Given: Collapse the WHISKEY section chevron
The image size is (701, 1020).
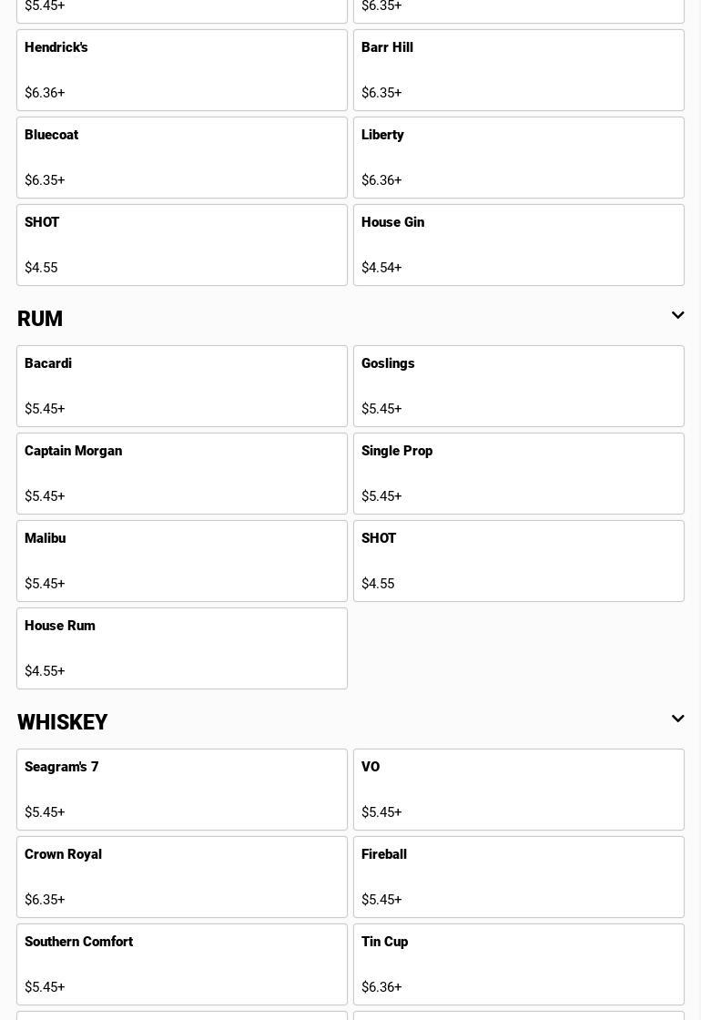Looking at the screenshot, I should pos(677,719).
